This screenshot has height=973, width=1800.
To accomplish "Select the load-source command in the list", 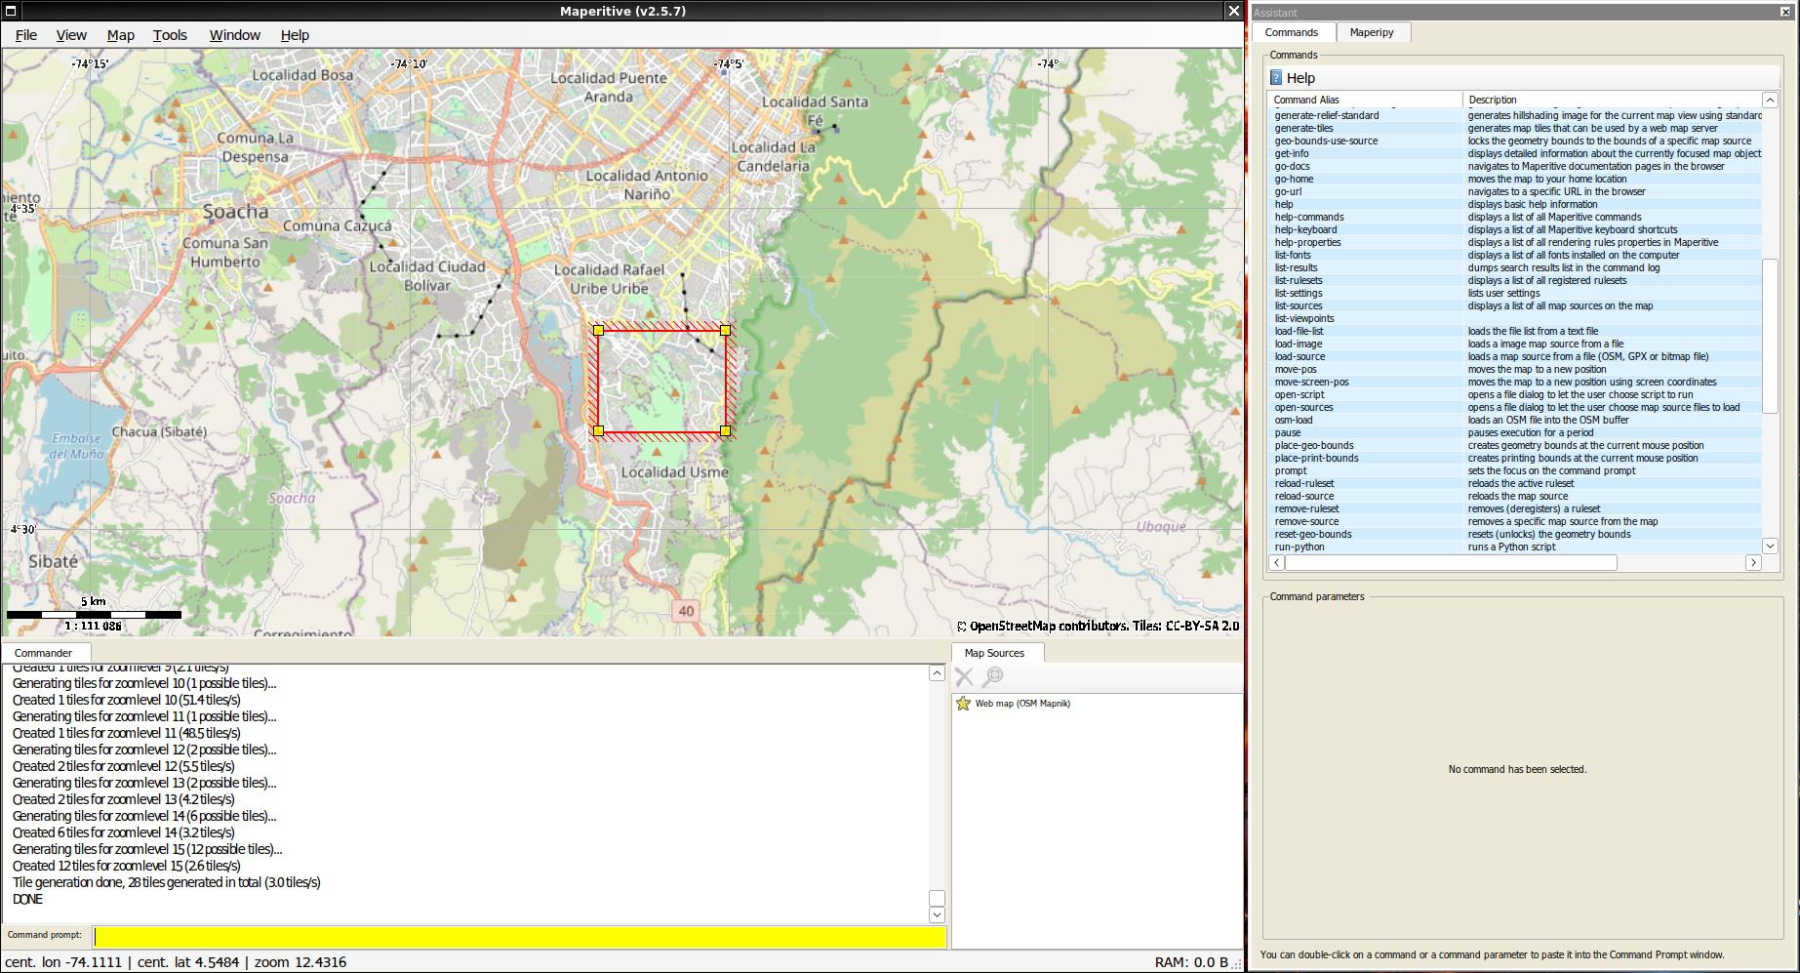I will tap(1300, 356).
